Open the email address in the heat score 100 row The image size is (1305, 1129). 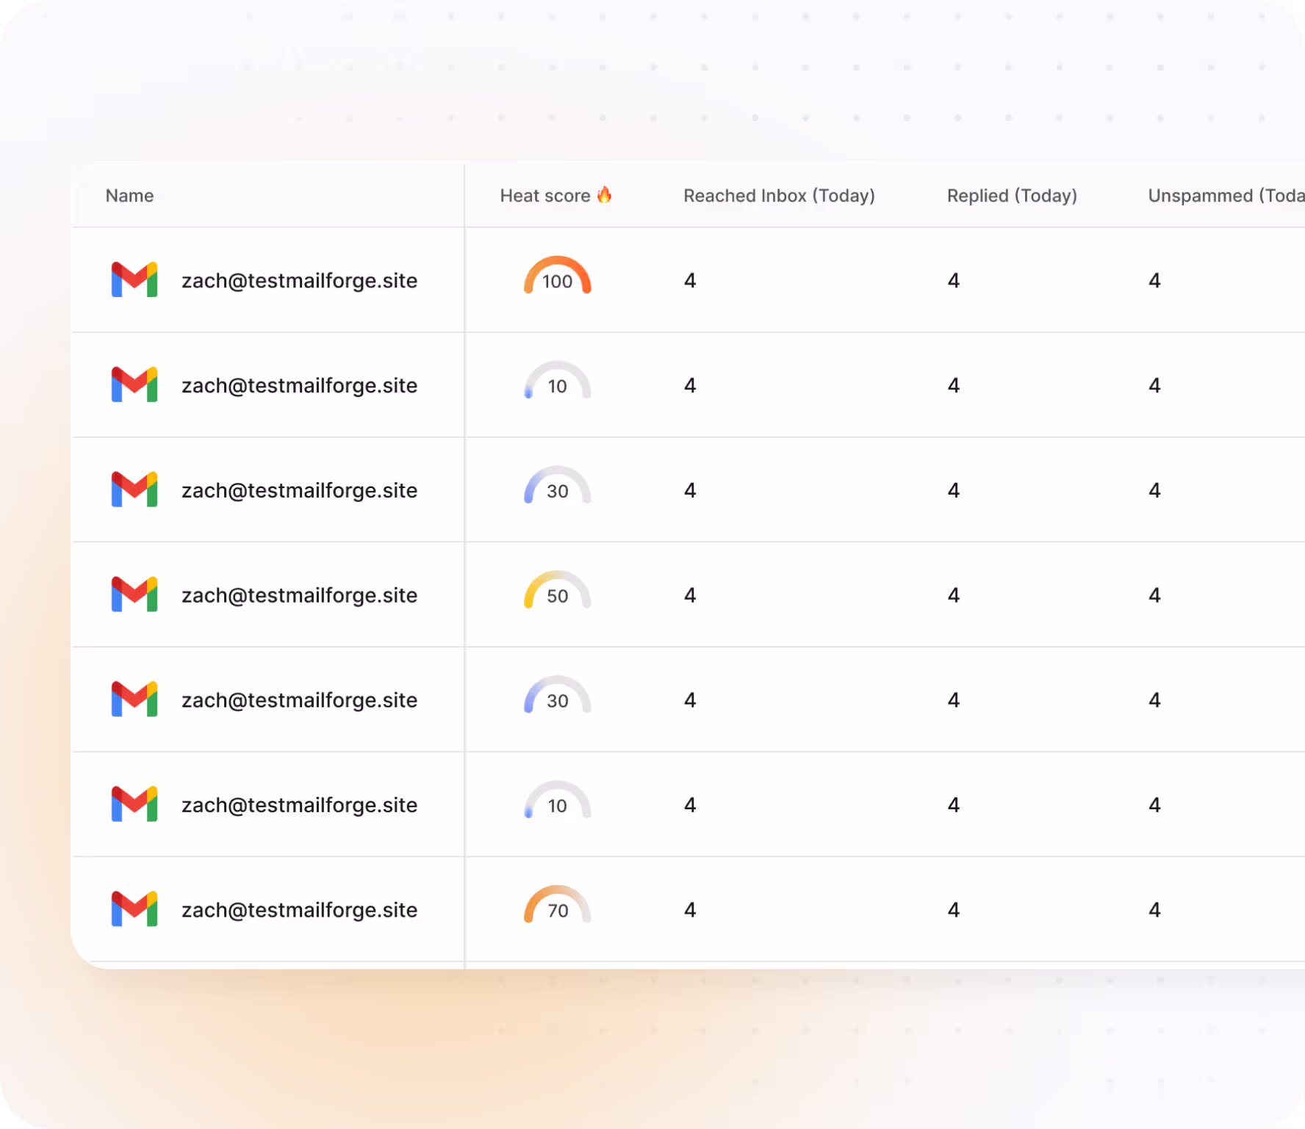pos(299,281)
